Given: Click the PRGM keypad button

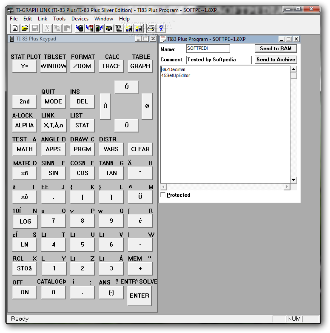Looking at the screenshot, I should point(82,149).
